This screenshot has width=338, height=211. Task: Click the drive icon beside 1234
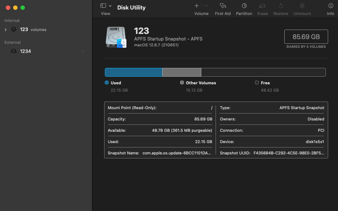click(14, 51)
